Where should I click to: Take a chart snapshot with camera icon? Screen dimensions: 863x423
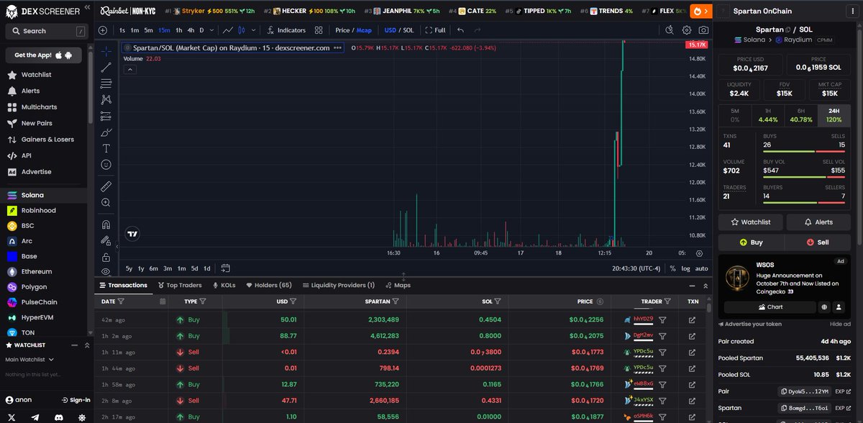[x=703, y=30]
